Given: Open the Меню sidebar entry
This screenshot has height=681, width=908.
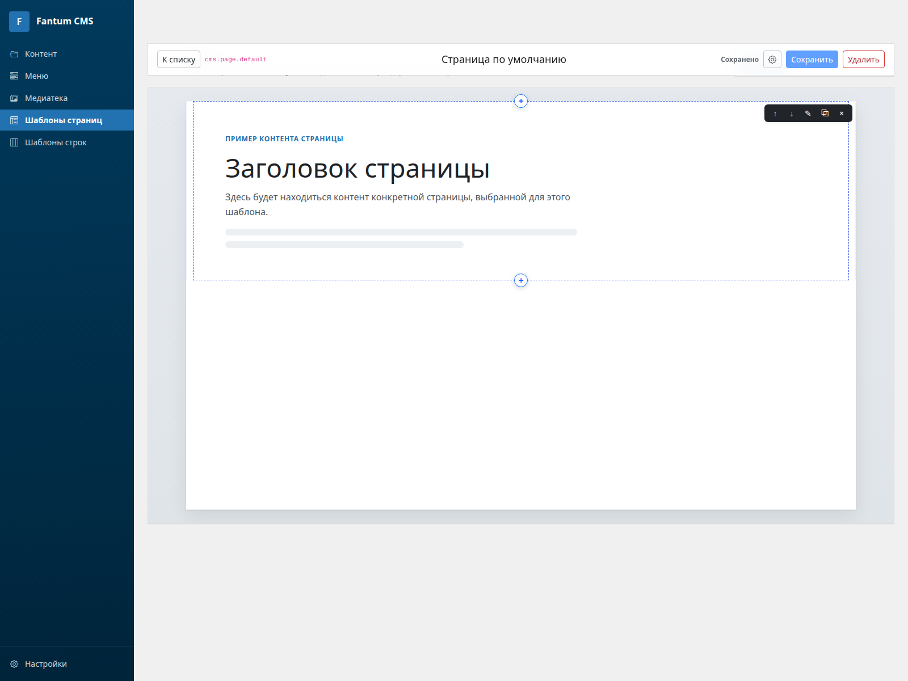Looking at the screenshot, I should pyautogui.click(x=36, y=75).
